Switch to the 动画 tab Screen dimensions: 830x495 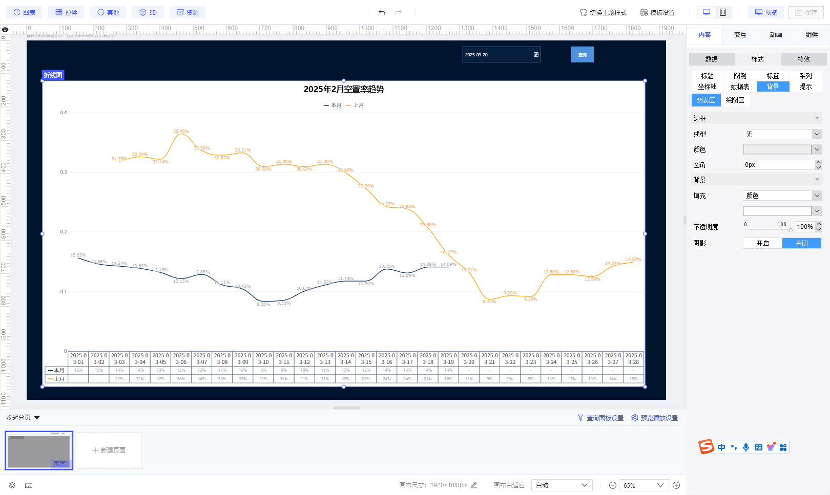[776, 35]
